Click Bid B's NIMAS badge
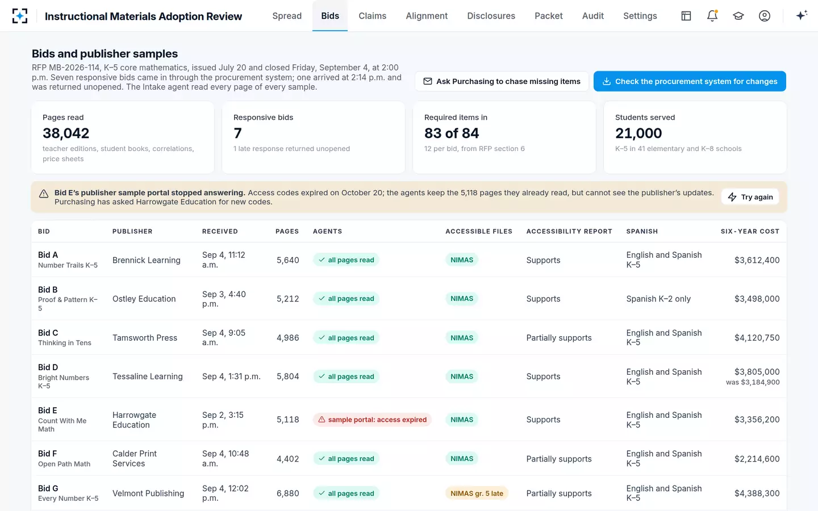This screenshot has height=511, width=818. [462, 299]
